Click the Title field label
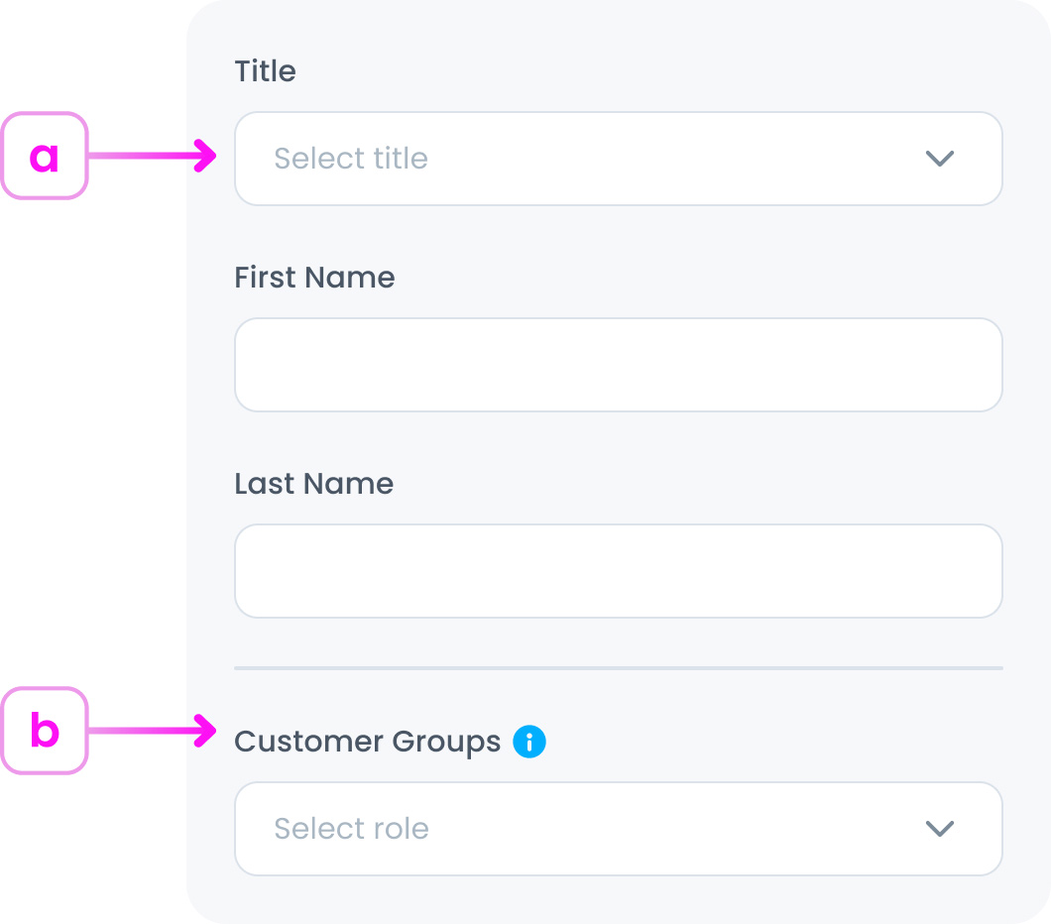Image resolution: width=1051 pixels, height=924 pixels. pos(265,70)
